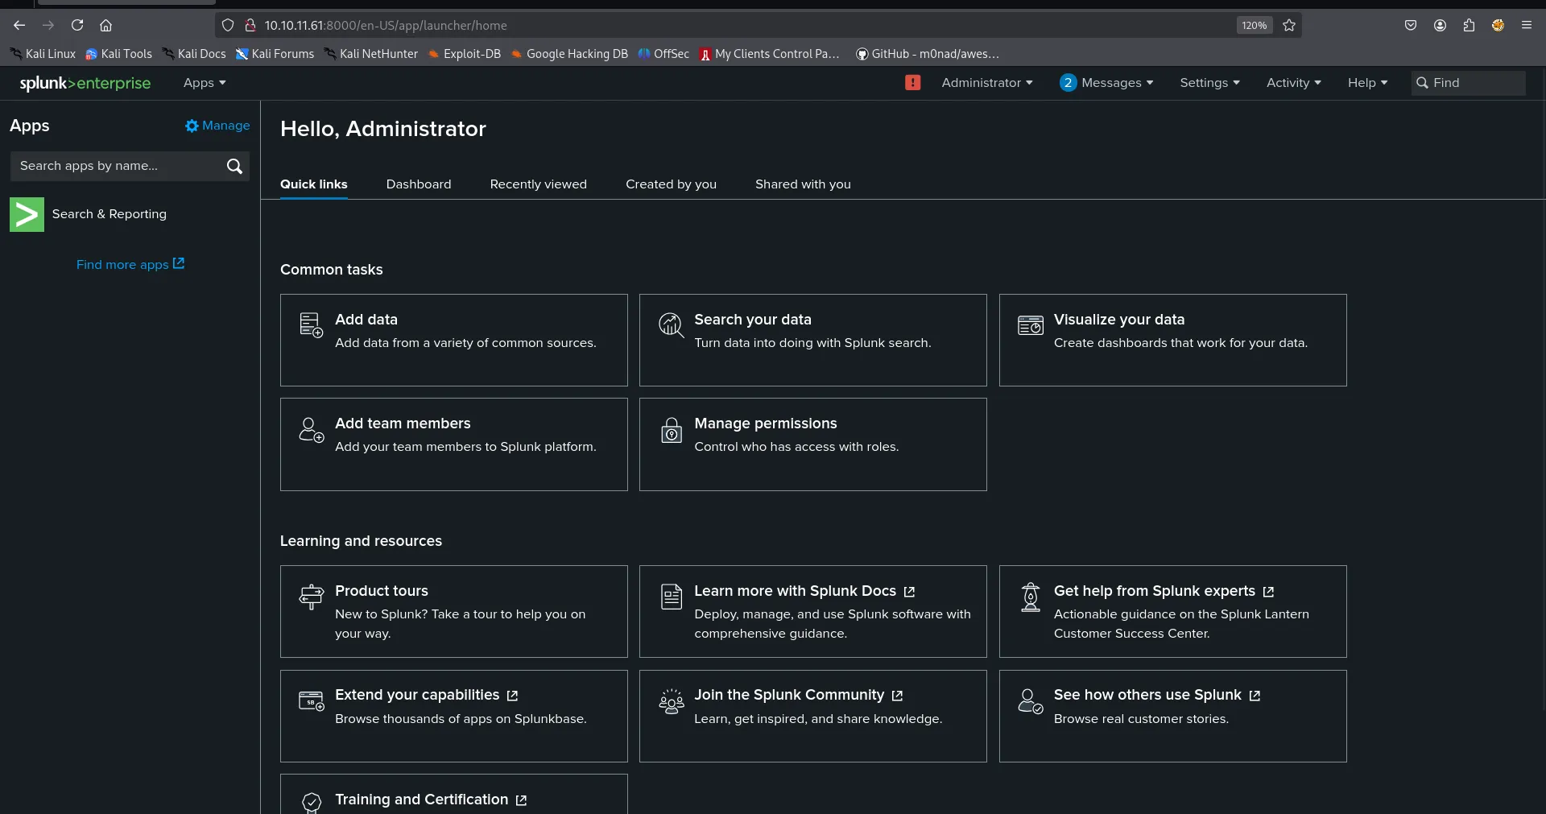Viewport: 1546px width, 814px height.
Task: Expand the Activity dropdown
Action: pyautogui.click(x=1293, y=83)
